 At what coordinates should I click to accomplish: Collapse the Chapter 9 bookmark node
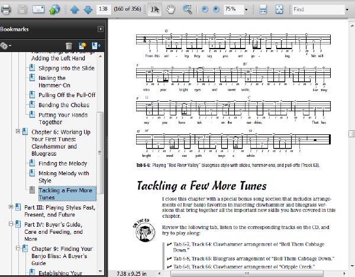[18, 248]
